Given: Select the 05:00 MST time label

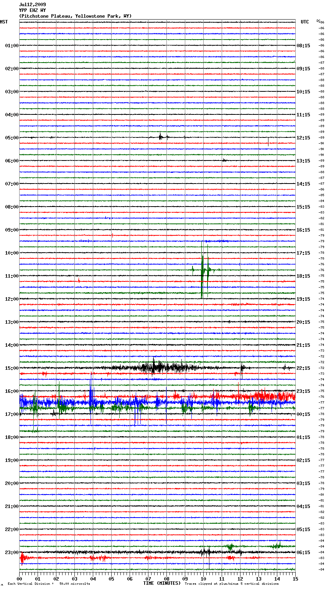Looking at the screenshot, I should 12,138.
